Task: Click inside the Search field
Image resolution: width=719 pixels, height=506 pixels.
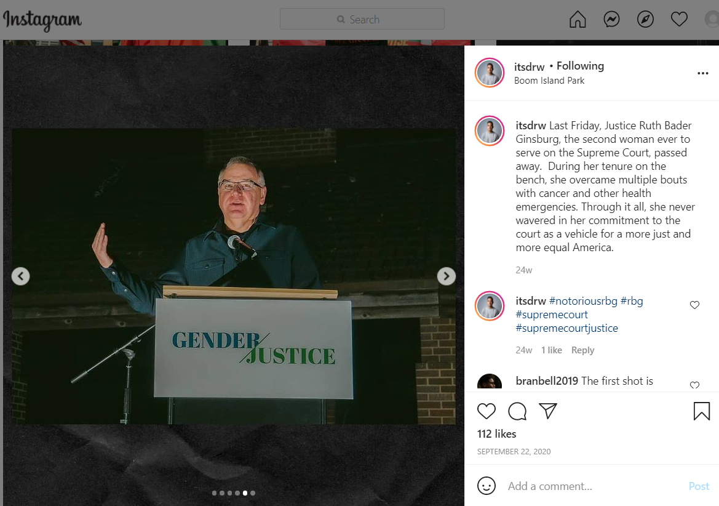Action: click(362, 19)
